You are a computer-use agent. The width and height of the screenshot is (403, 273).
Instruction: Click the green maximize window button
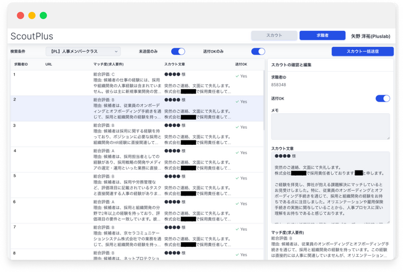(x=43, y=15)
